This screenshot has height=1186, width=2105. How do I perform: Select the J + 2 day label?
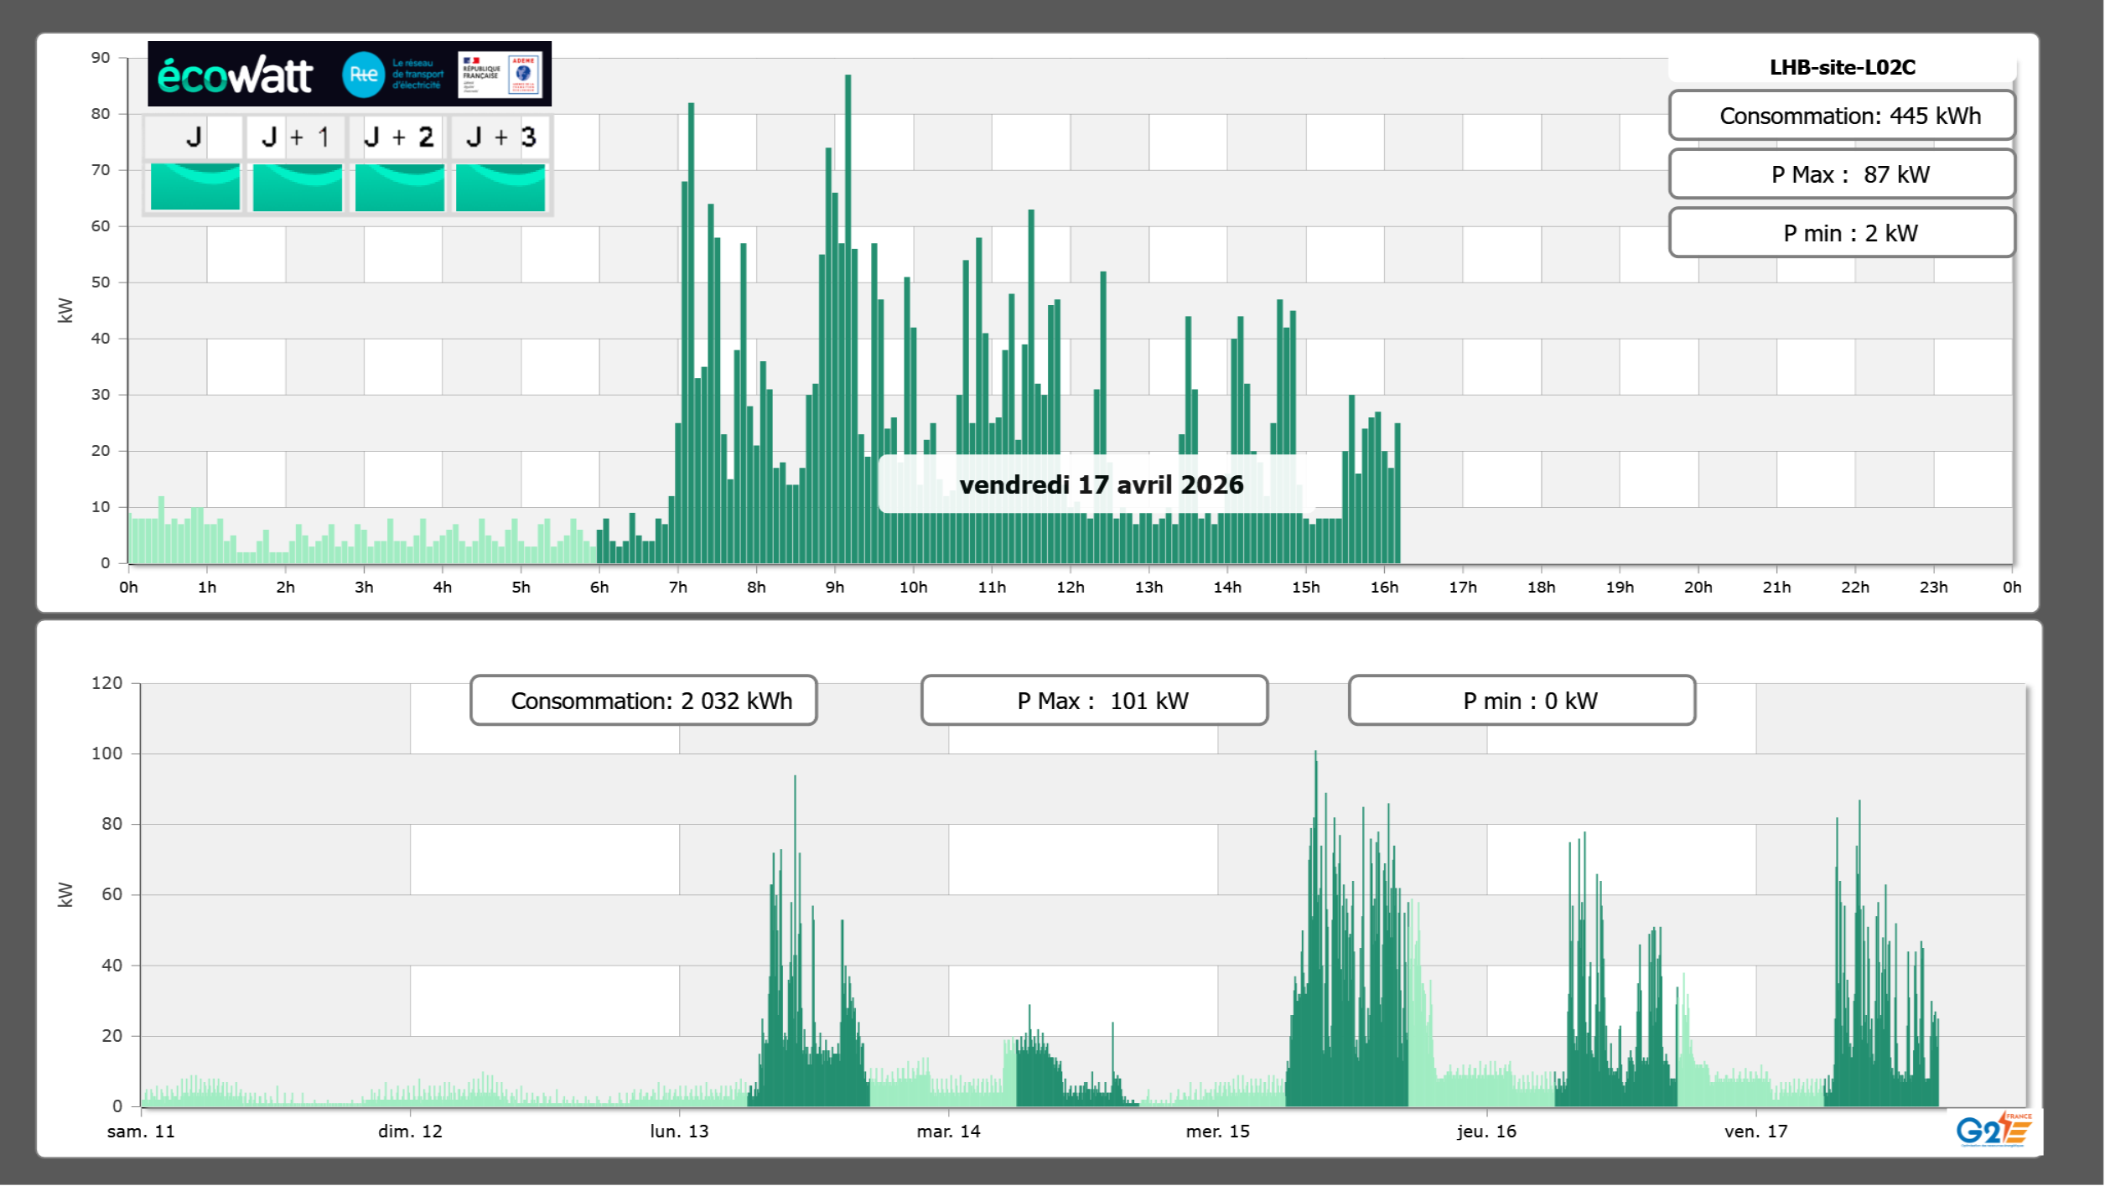399,137
